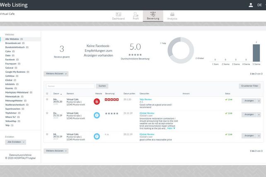Open the Datenschutzrichtlinie link
266x177 pixels.
point(20,154)
